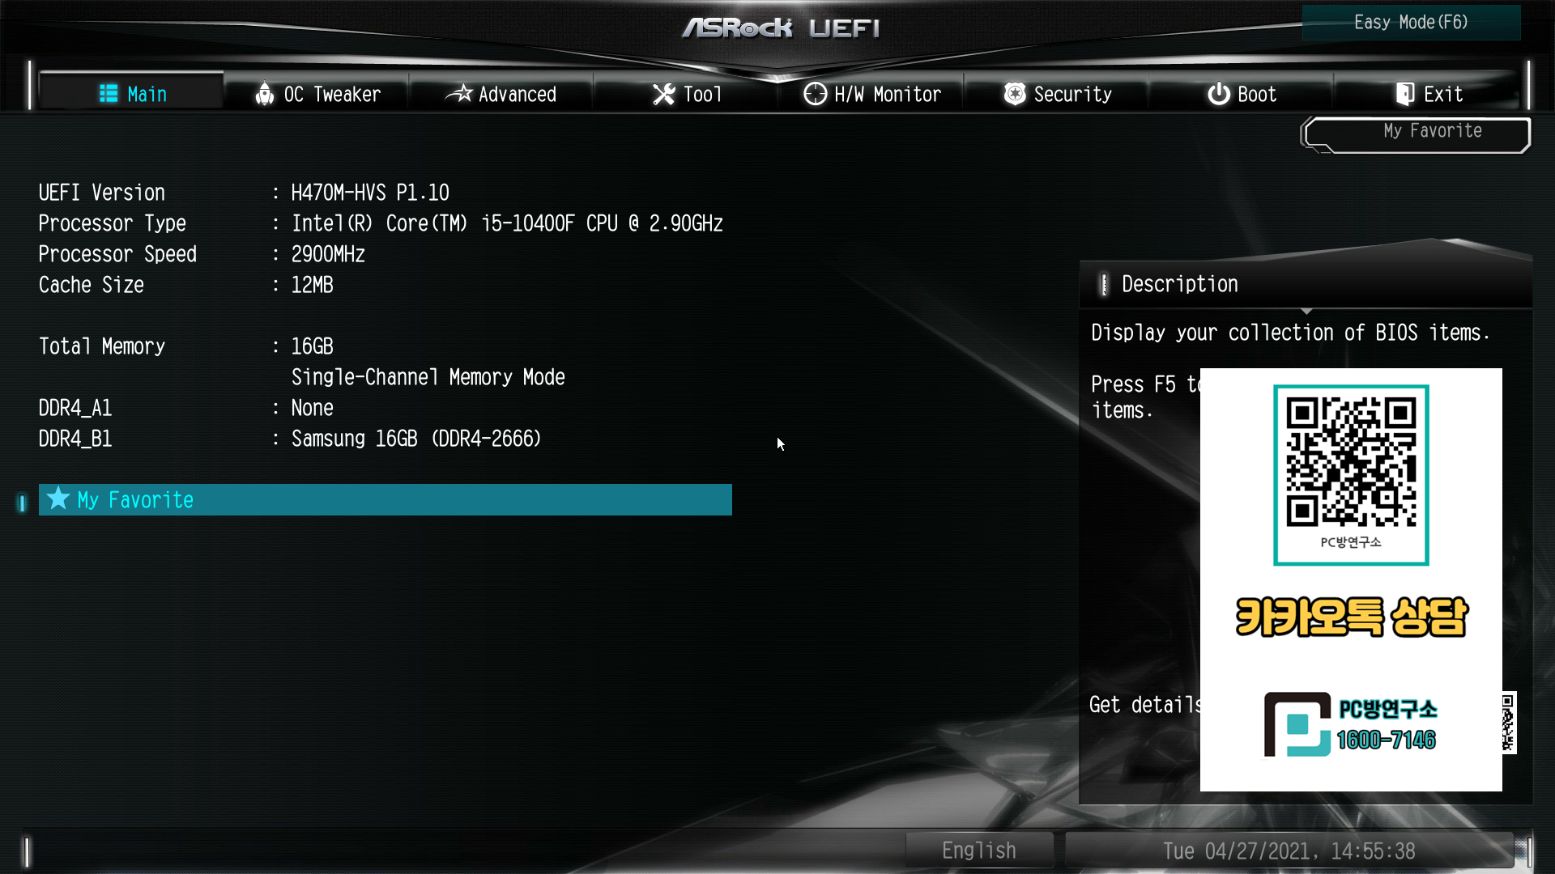Switch to the Advanced tab
The image size is (1555, 874).
click(x=517, y=94)
